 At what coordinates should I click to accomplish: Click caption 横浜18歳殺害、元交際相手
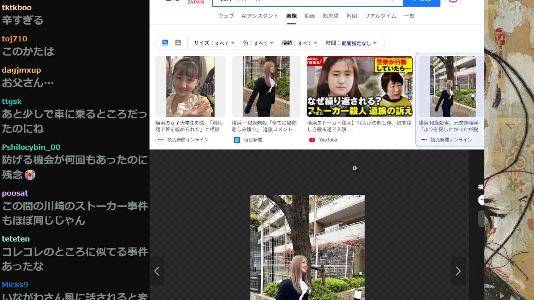[451, 126]
